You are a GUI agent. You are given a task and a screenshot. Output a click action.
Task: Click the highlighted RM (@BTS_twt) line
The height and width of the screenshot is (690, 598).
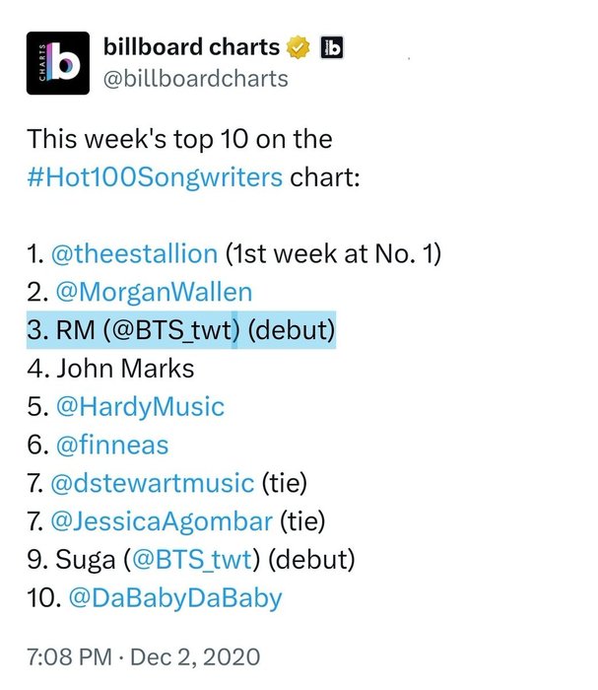pyautogui.click(x=181, y=330)
